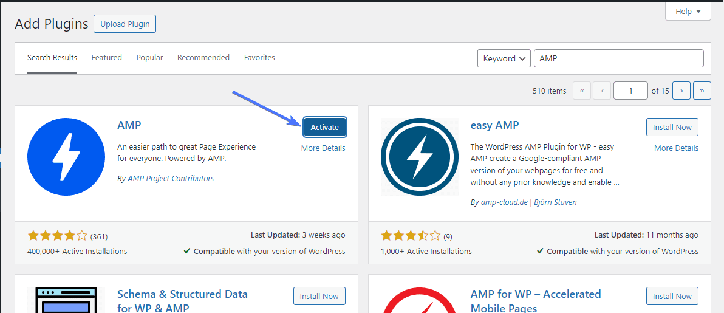This screenshot has width=724, height=313.
Task: Click the Add Plugins page heading
Action: click(51, 24)
